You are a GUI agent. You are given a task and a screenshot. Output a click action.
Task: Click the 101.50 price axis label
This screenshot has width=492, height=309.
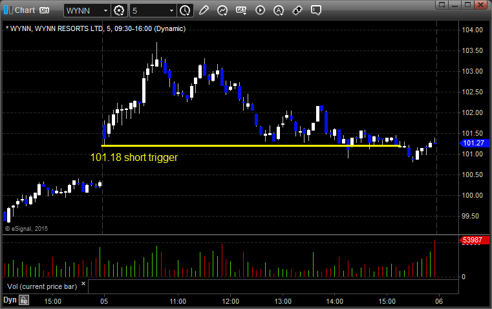tap(472, 134)
